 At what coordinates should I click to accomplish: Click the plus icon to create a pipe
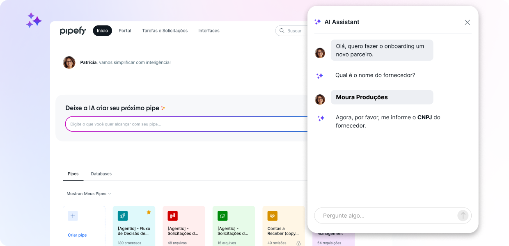click(x=73, y=216)
